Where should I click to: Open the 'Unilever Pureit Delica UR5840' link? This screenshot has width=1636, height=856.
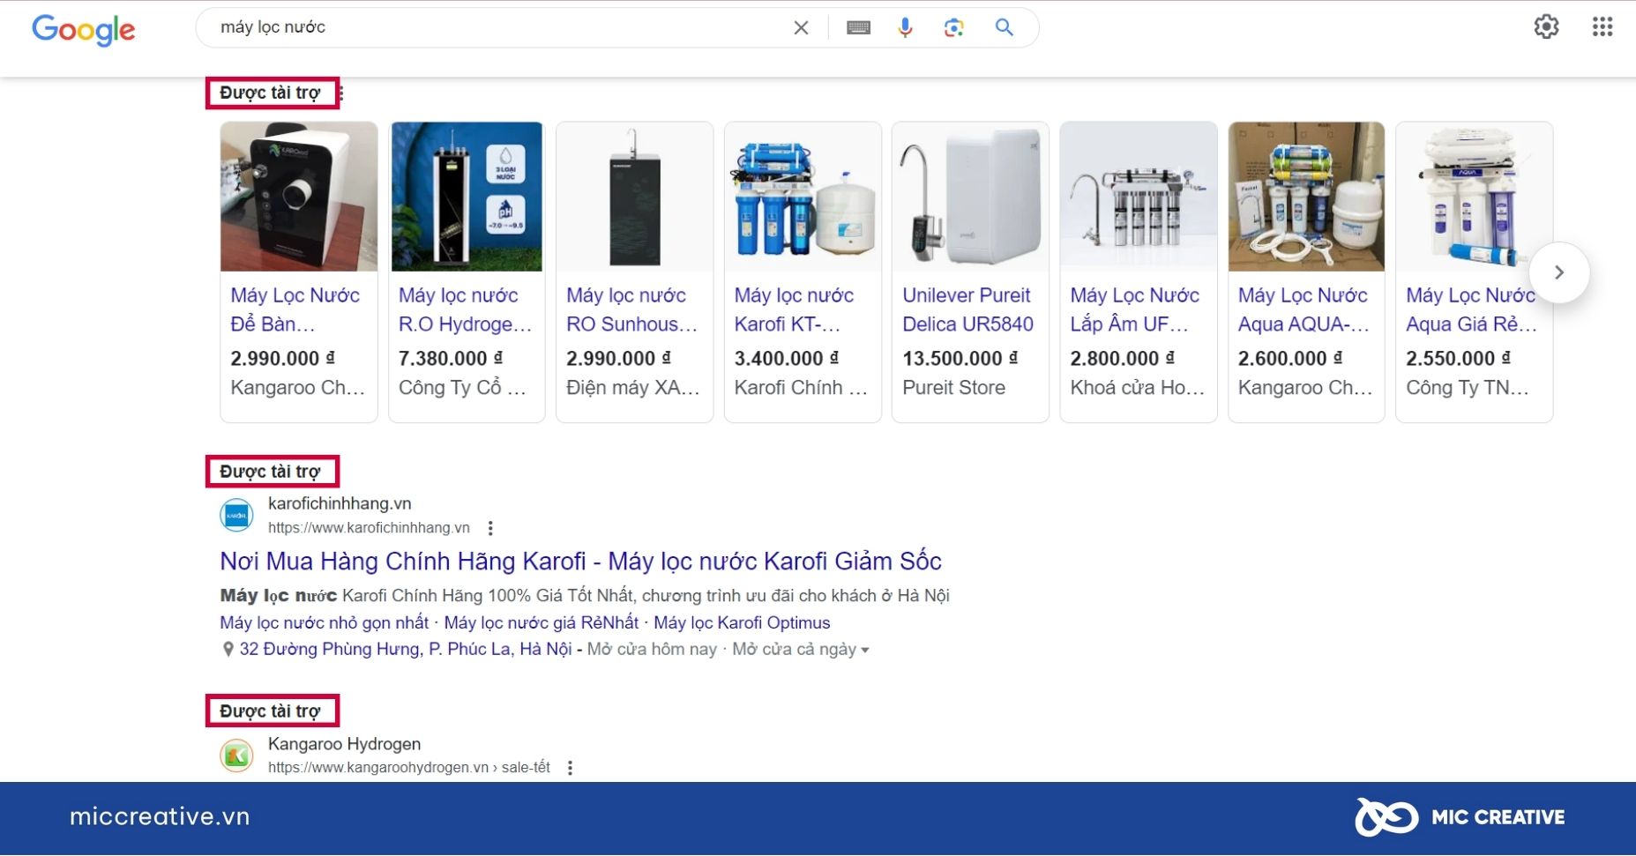967,309
